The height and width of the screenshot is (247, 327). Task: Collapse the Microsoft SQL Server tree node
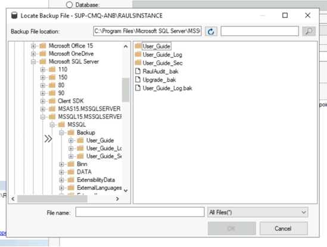33,62
